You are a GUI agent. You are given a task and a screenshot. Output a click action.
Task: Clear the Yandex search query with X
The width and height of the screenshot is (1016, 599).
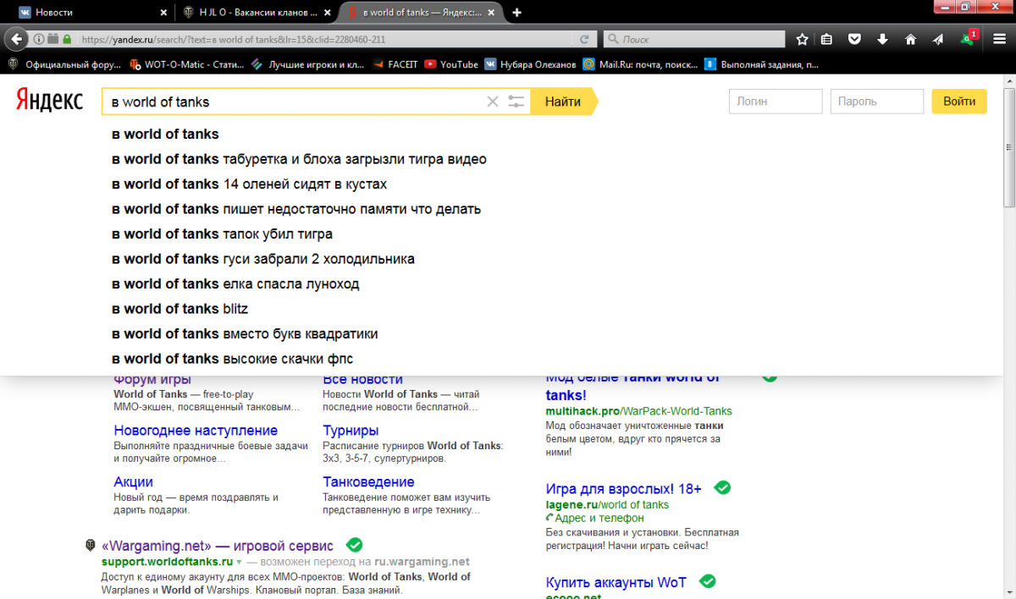point(492,102)
